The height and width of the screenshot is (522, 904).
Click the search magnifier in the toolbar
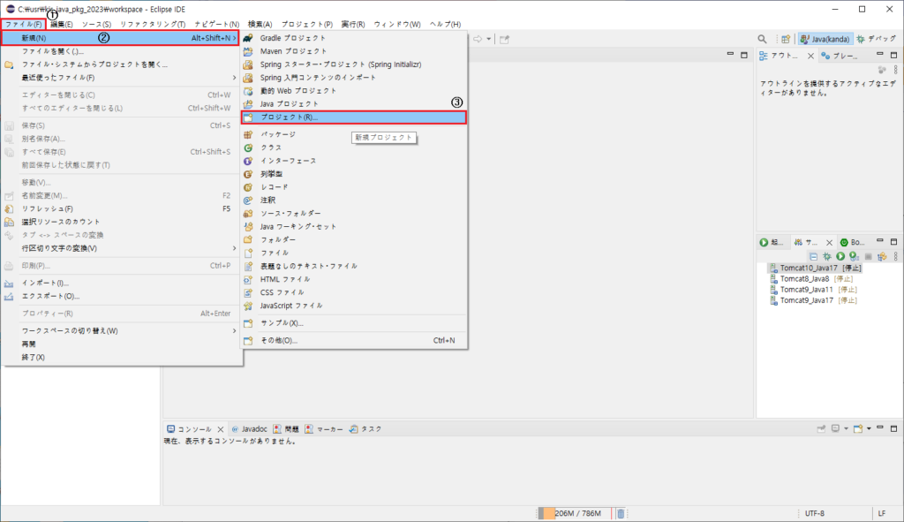(762, 39)
